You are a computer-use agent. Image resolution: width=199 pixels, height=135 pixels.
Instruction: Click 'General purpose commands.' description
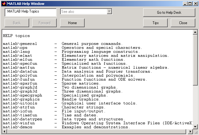click(x=92, y=44)
